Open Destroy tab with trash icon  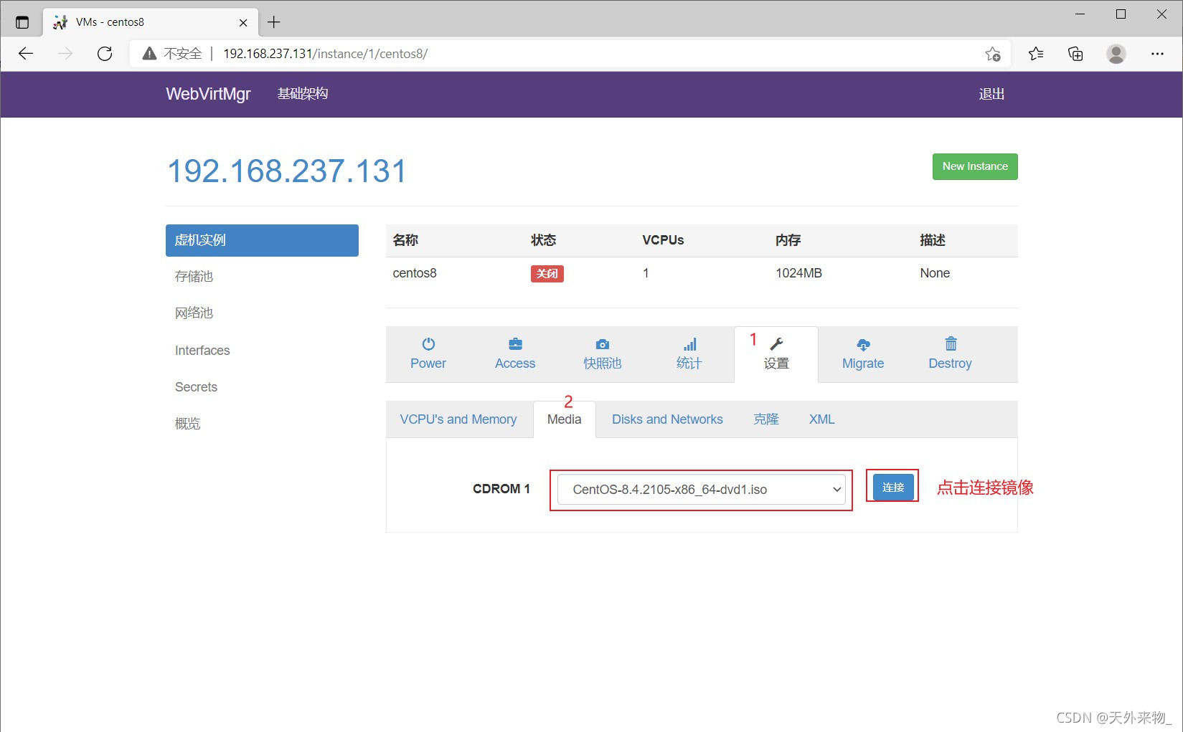coord(950,354)
